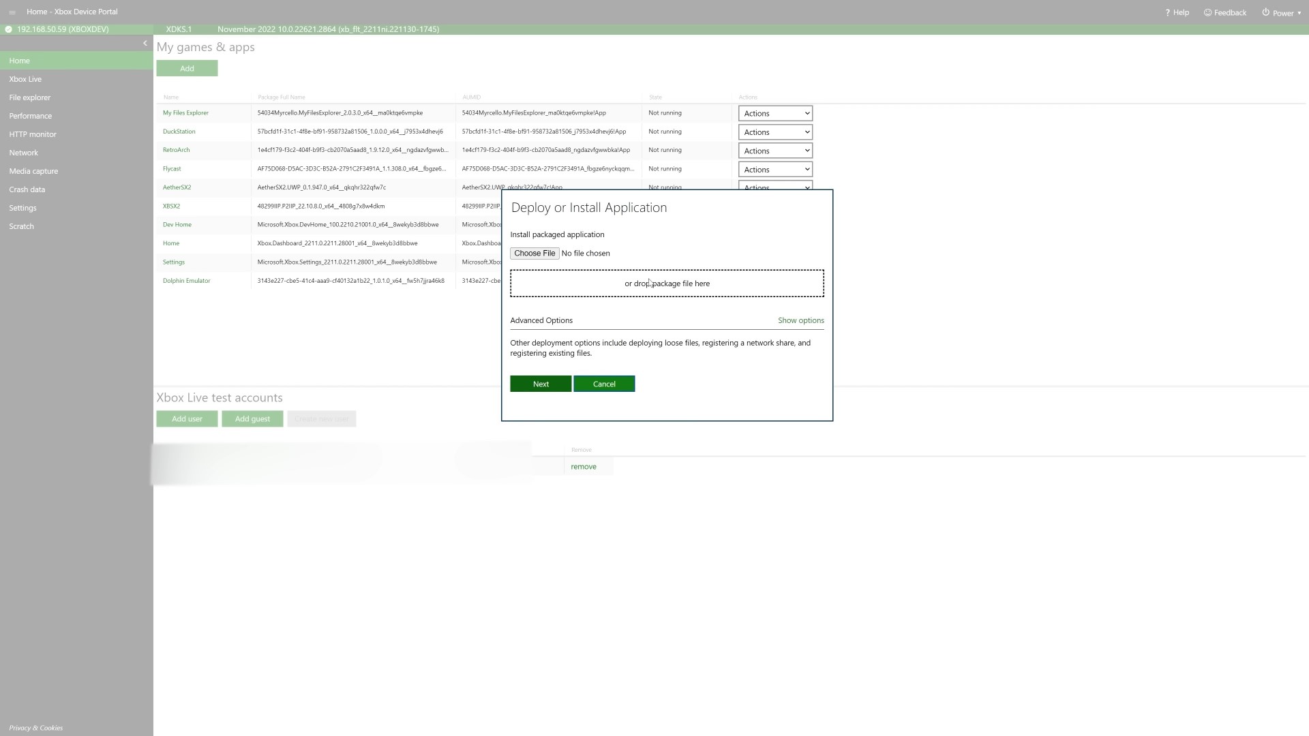Screen dimensions: 1309x736
Task: Cancel the install application dialog
Action: coord(604,384)
